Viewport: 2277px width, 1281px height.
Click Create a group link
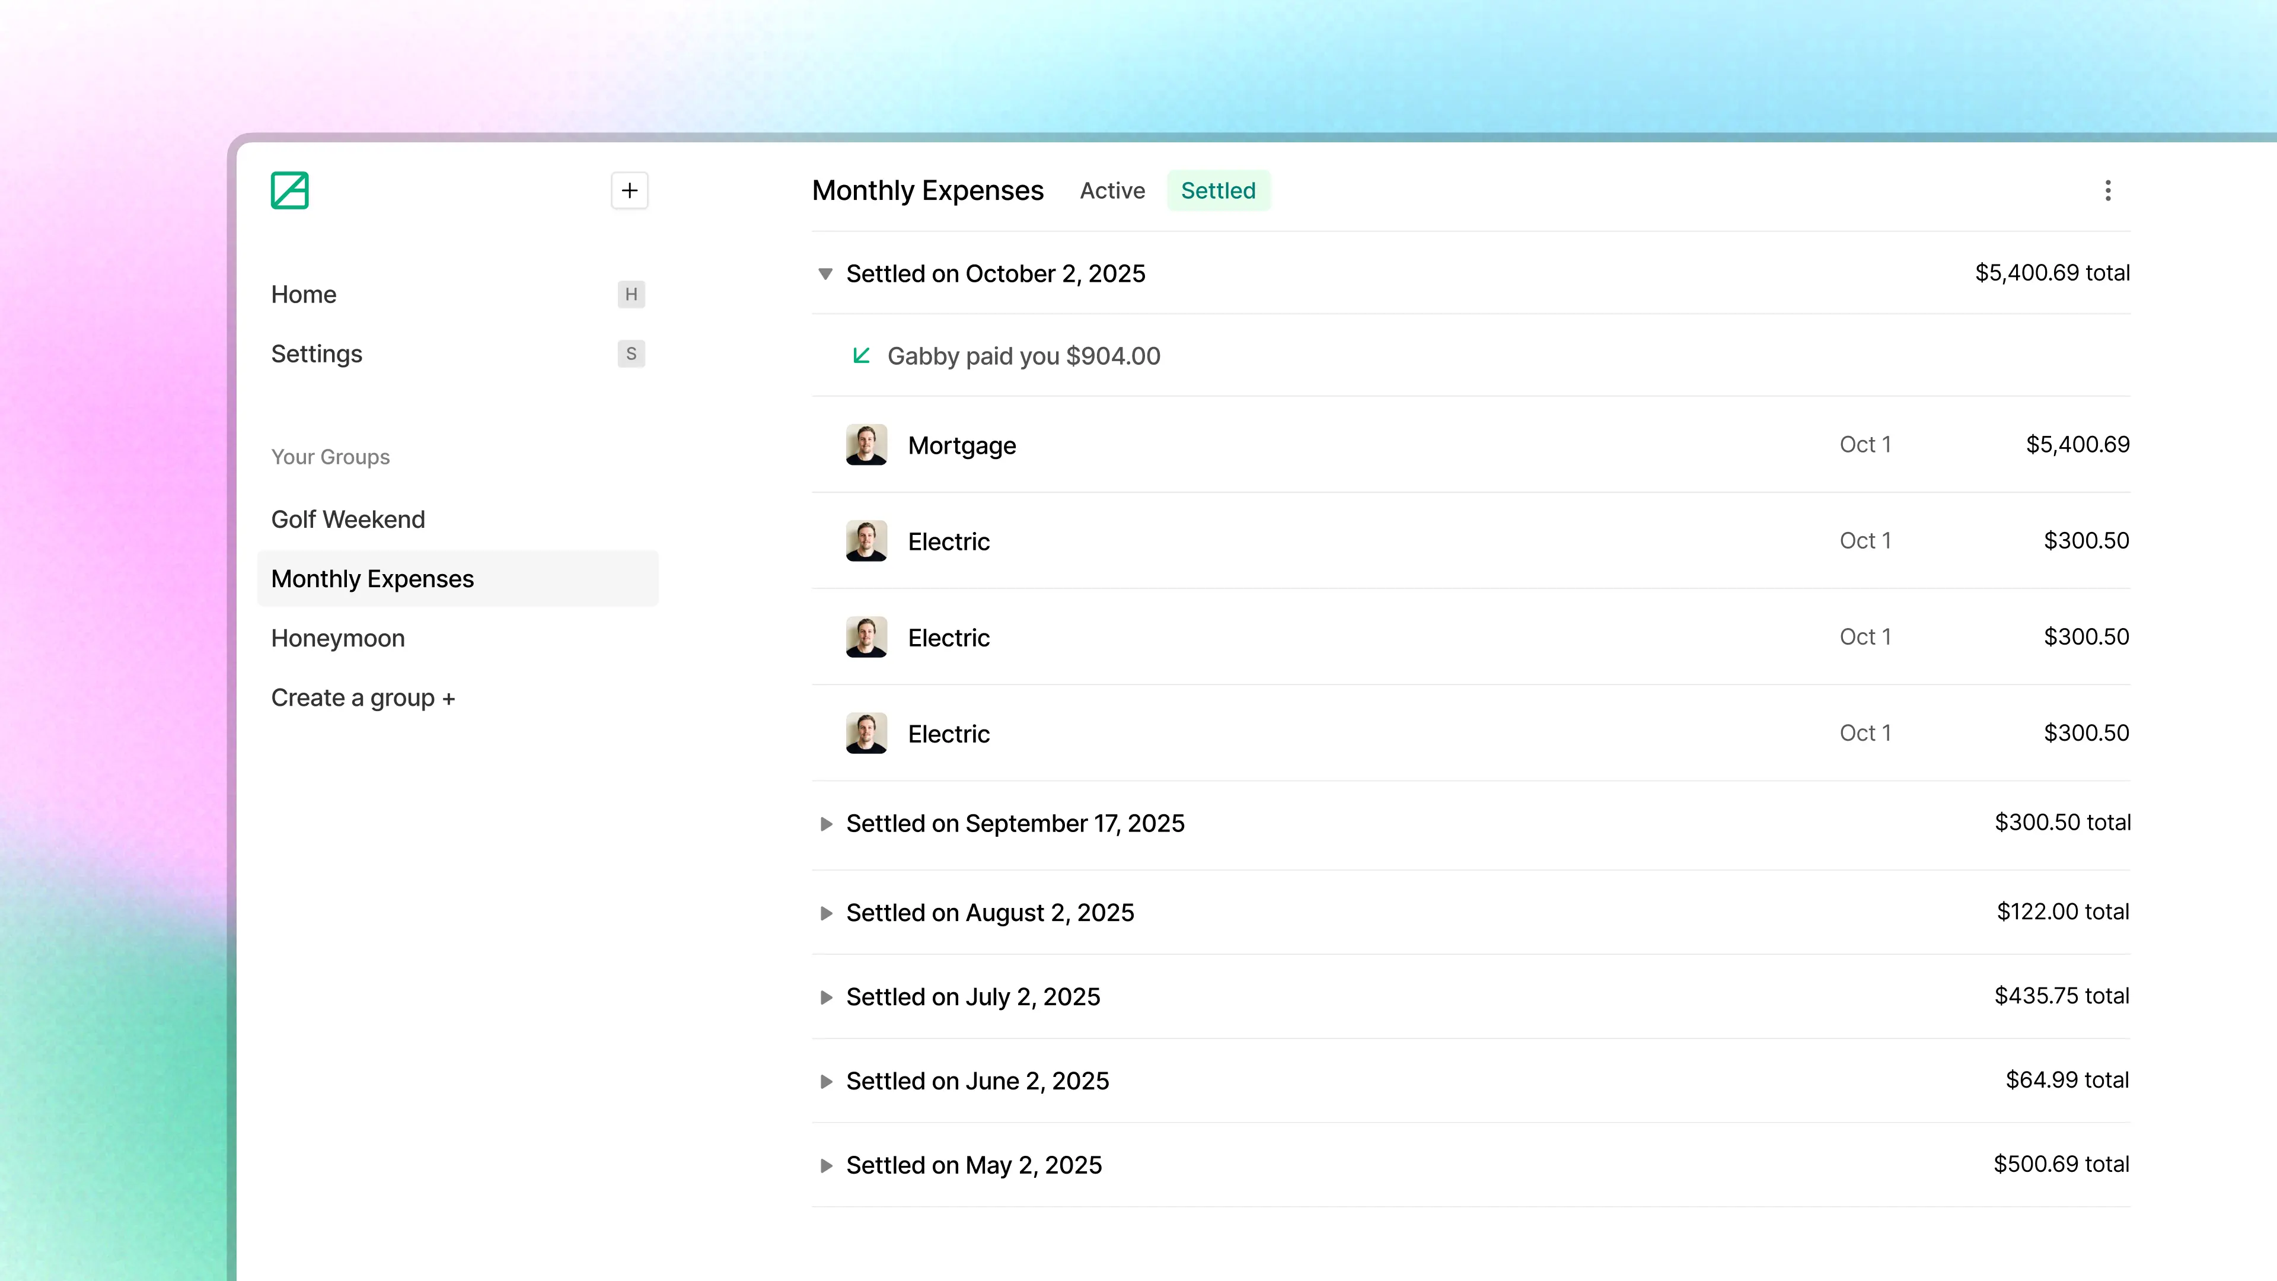click(x=362, y=697)
